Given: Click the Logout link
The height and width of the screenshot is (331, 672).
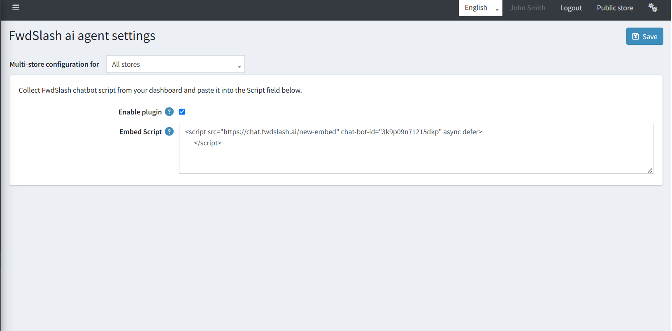Looking at the screenshot, I should [571, 8].
